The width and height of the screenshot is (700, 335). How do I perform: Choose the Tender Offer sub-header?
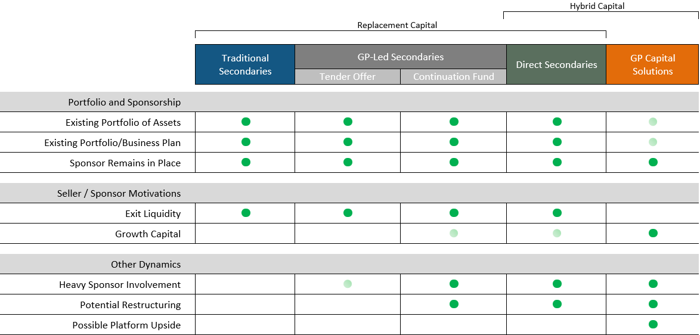tap(348, 77)
